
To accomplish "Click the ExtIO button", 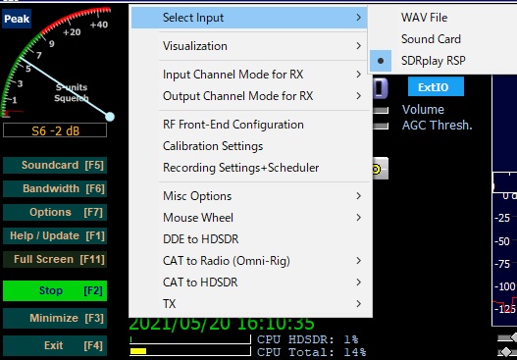I will 436,86.
